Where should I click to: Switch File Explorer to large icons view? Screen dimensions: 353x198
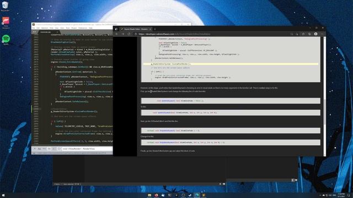pos(296,180)
